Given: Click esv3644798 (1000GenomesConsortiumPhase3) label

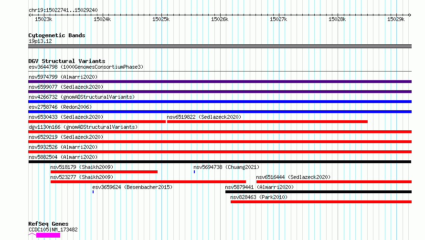Looking at the screenshot, I should 86,67.
